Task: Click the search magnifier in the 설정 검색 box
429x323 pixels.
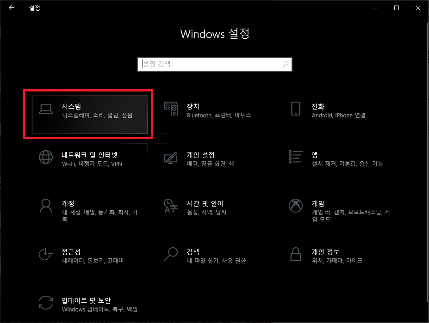Action: tap(286, 64)
